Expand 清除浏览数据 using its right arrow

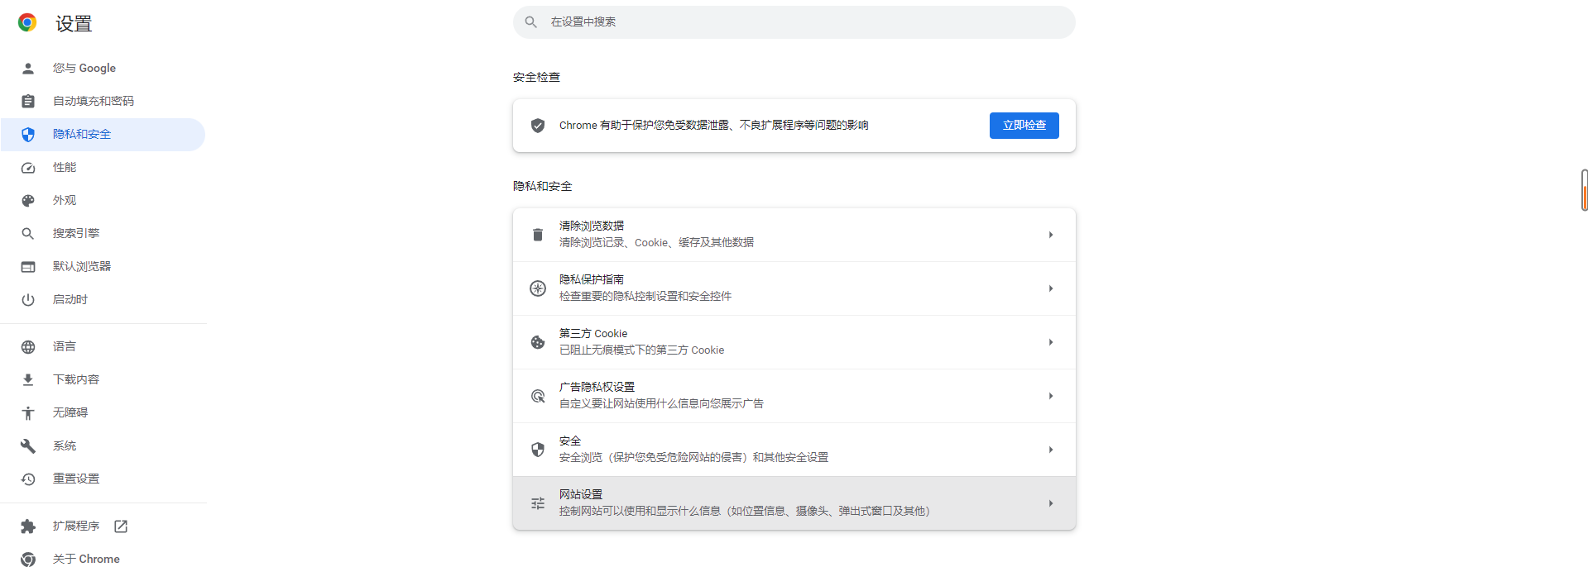(1050, 235)
